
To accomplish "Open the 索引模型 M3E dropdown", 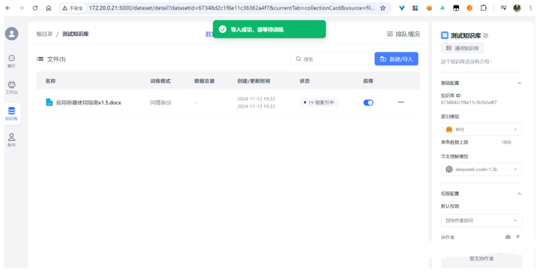I will coord(481,130).
